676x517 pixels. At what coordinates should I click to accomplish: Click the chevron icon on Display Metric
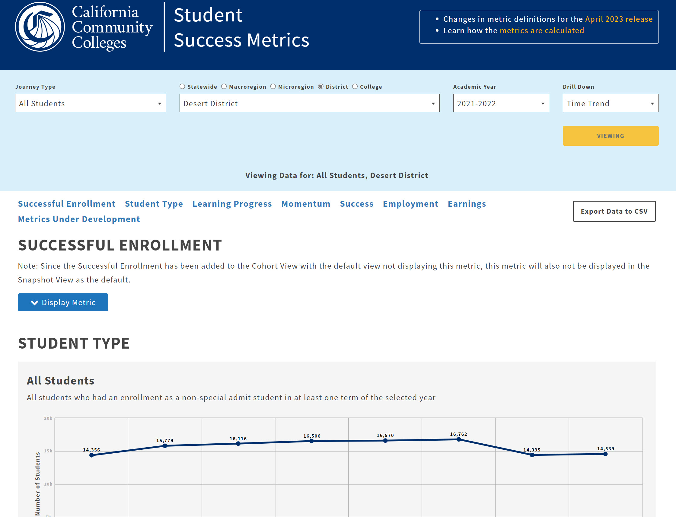pos(34,302)
